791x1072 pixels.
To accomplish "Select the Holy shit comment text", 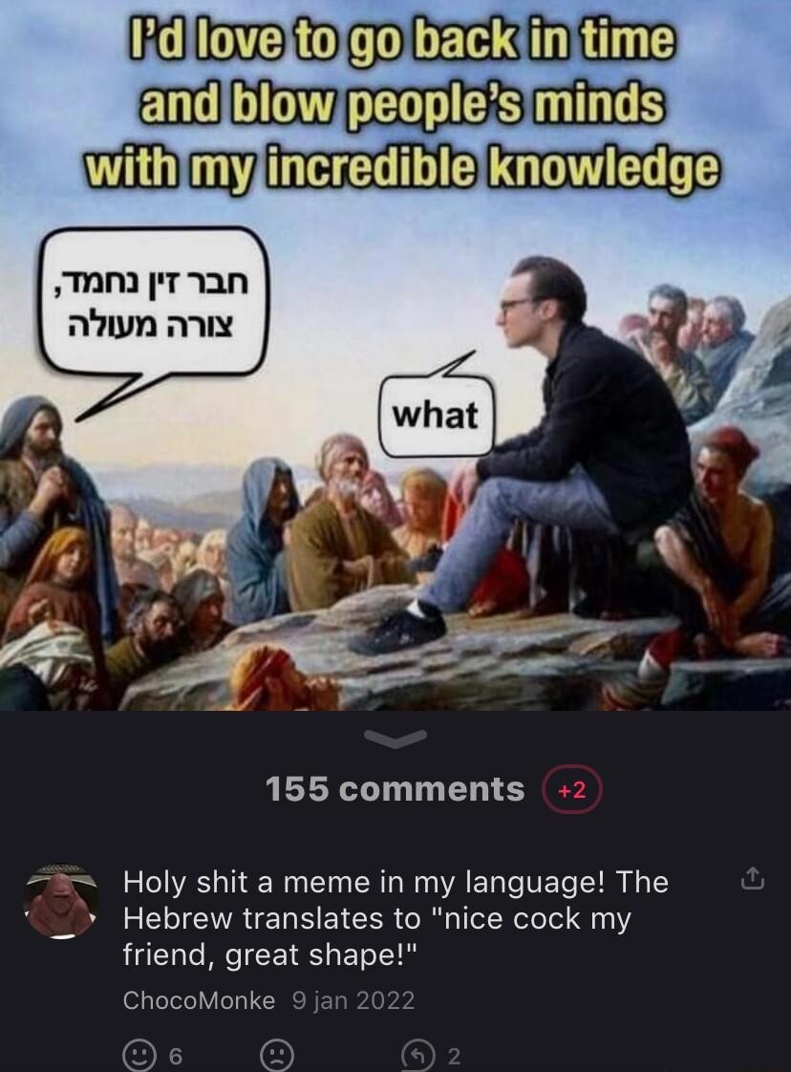I will [x=395, y=918].
